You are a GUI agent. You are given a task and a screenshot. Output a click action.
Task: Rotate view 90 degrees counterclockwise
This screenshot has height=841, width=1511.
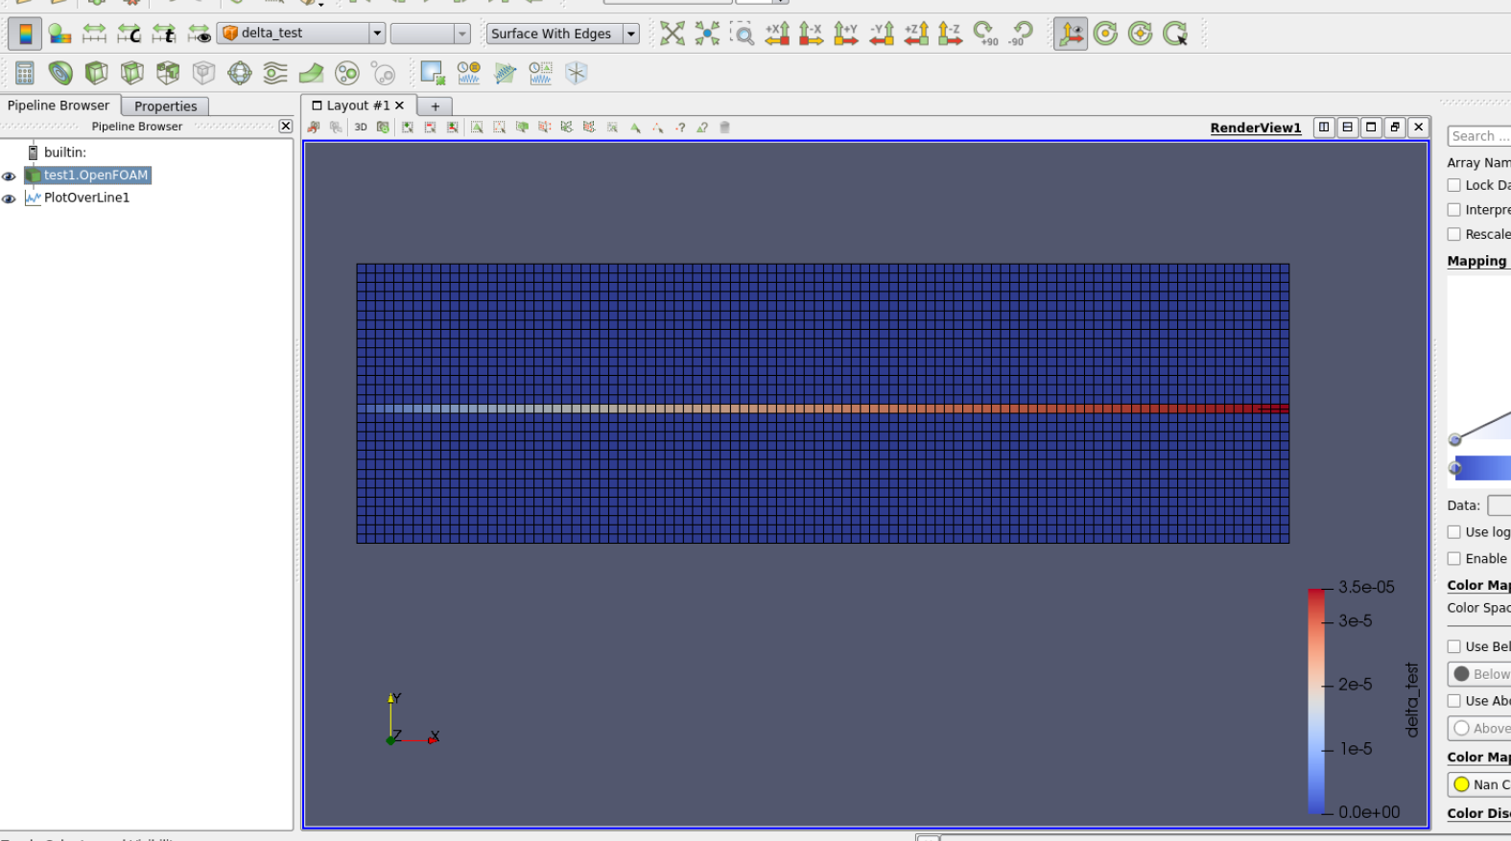click(1020, 34)
